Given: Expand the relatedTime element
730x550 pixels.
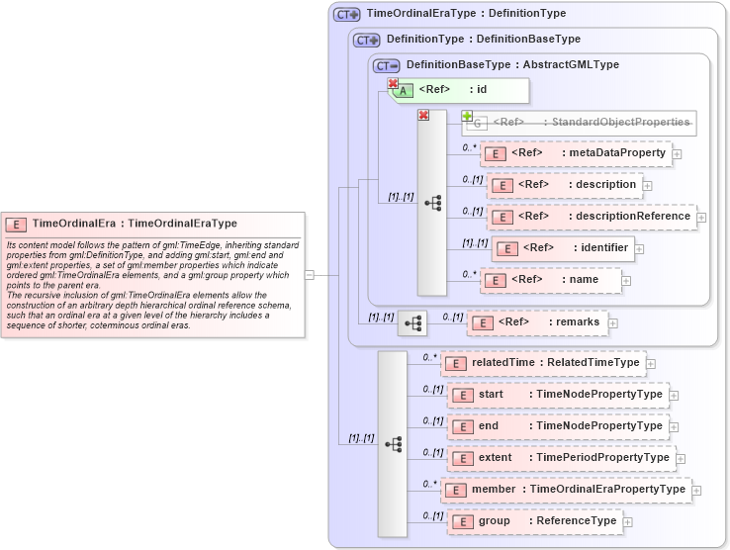Looking at the screenshot, I should (x=651, y=364).
